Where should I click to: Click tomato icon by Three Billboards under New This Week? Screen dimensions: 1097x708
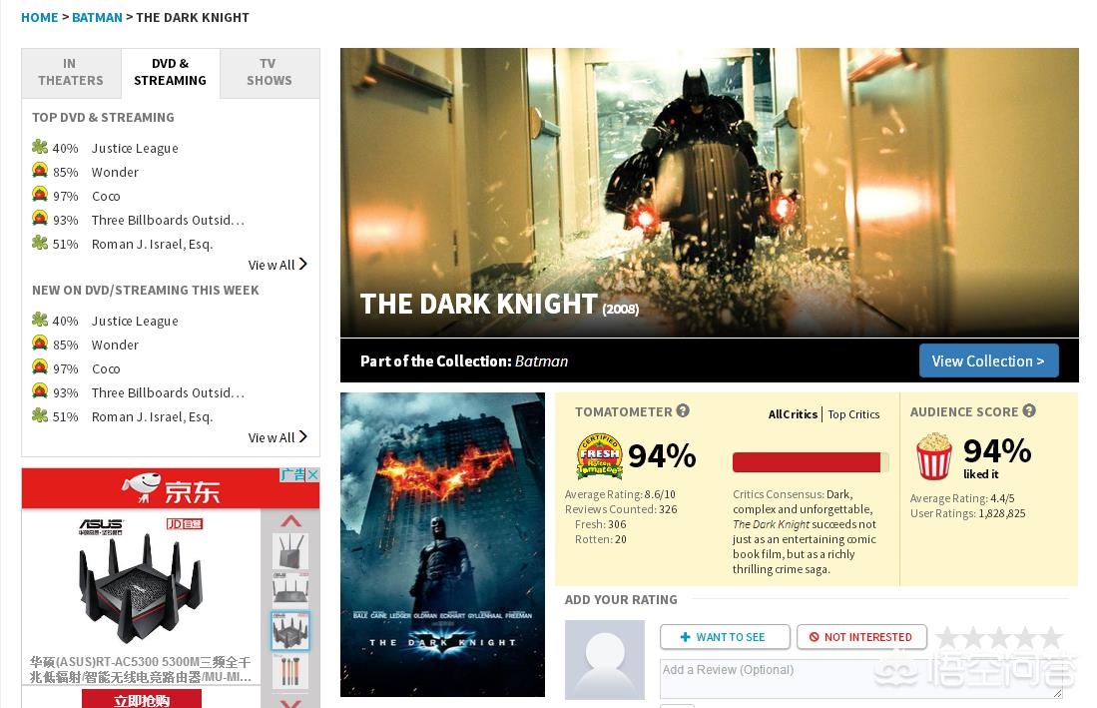[x=40, y=390]
